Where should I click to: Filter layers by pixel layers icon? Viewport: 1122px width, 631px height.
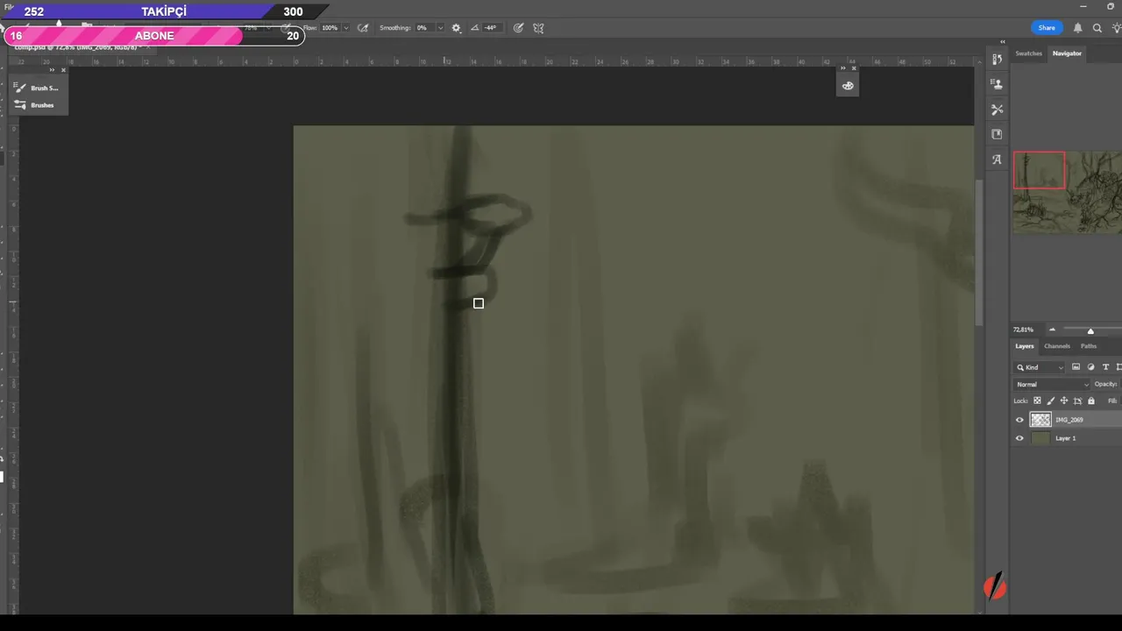[x=1076, y=367]
